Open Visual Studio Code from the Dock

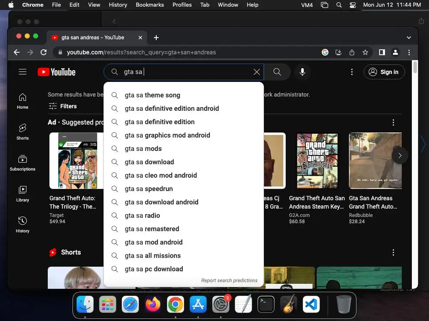pos(311,304)
